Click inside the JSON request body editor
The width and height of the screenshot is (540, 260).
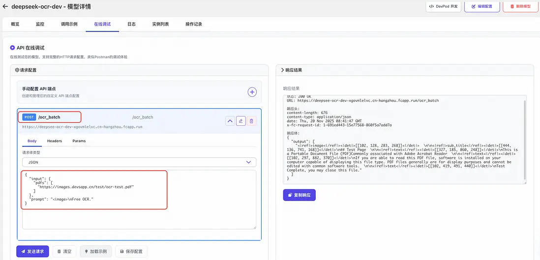139,200
